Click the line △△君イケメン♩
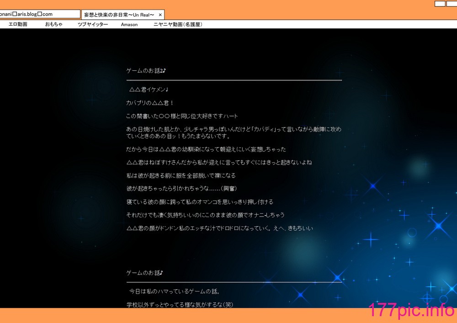Screen dimensions: 457x323 tap(149, 90)
